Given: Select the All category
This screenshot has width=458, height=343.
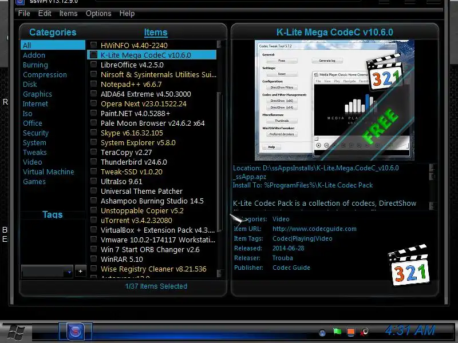Looking at the screenshot, I should point(53,45).
